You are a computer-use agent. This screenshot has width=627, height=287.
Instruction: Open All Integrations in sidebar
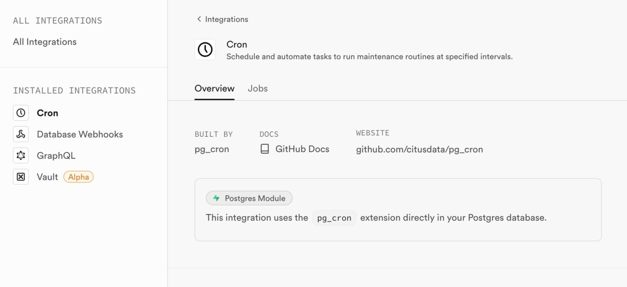coord(45,42)
